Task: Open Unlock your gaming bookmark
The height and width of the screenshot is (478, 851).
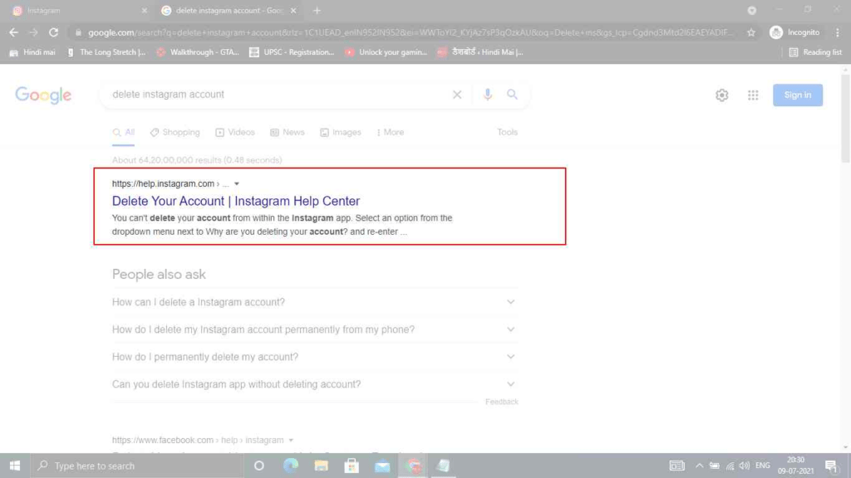Action: [x=386, y=52]
